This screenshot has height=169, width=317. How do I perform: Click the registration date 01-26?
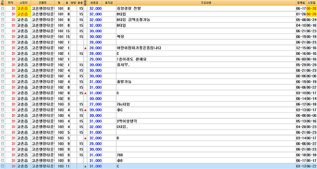[301, 14]
